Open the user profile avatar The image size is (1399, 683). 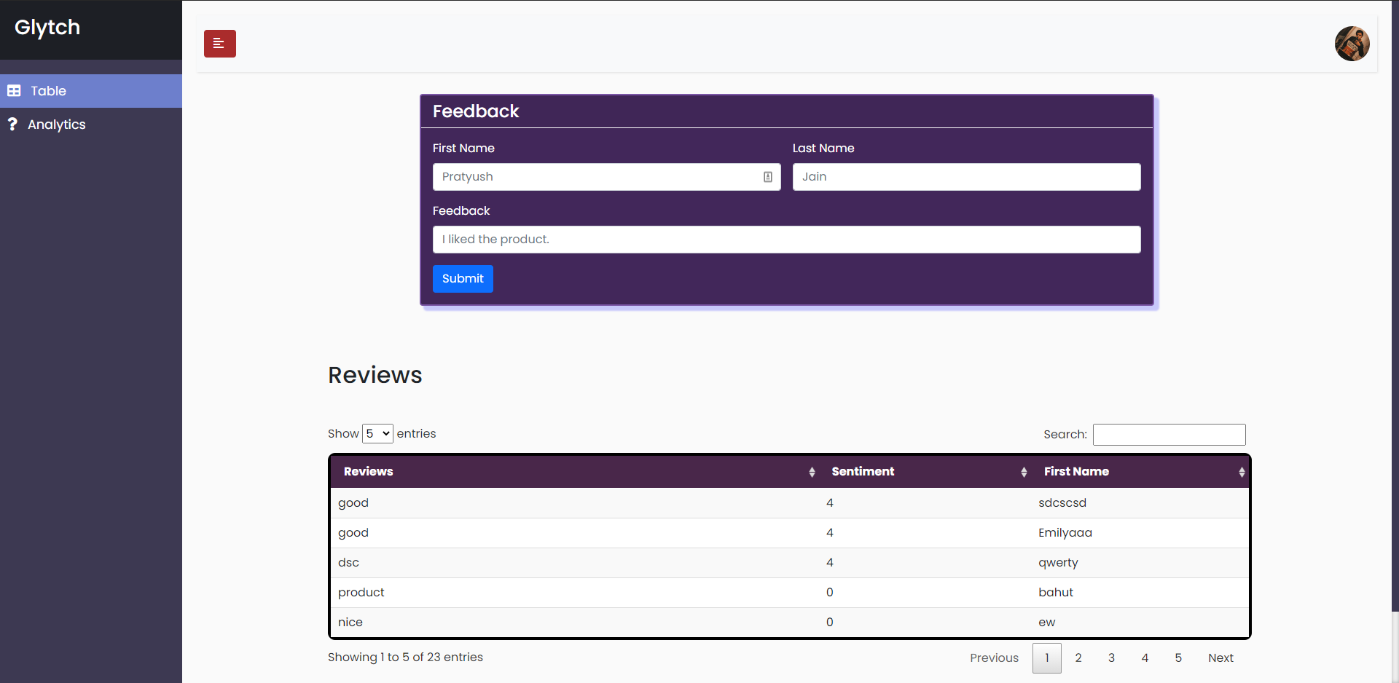[x=1352, y=44]
